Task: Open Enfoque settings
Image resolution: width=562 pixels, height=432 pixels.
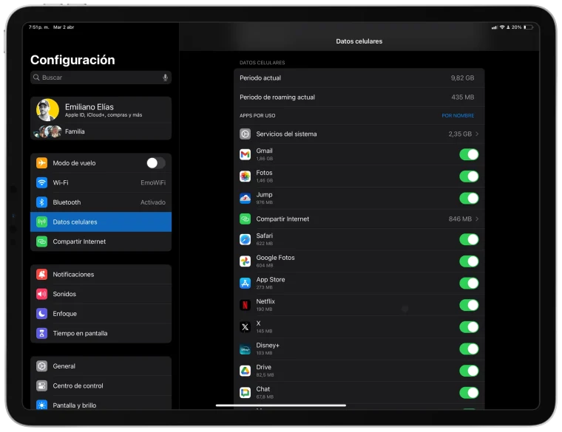Action: (x=101, y=314)
